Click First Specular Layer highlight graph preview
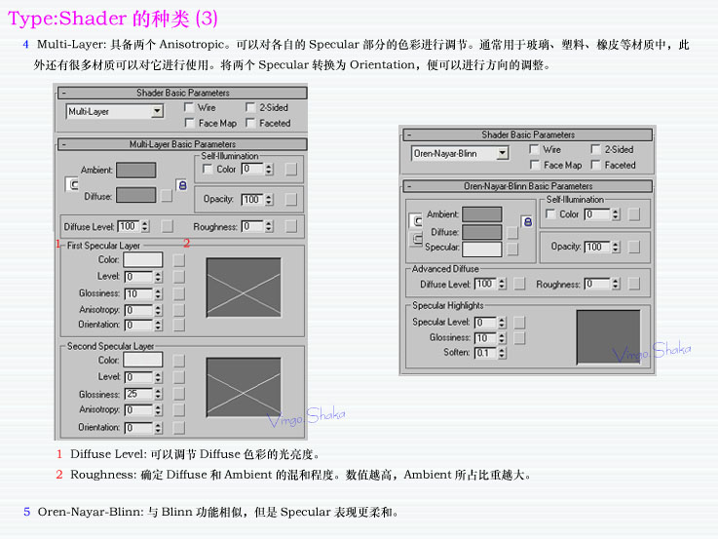 click(244, 288)
